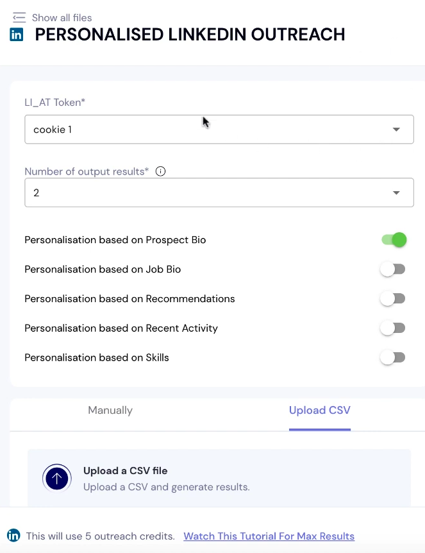Turn on Personalisation based on Recommendations

(x=393, y=299)
